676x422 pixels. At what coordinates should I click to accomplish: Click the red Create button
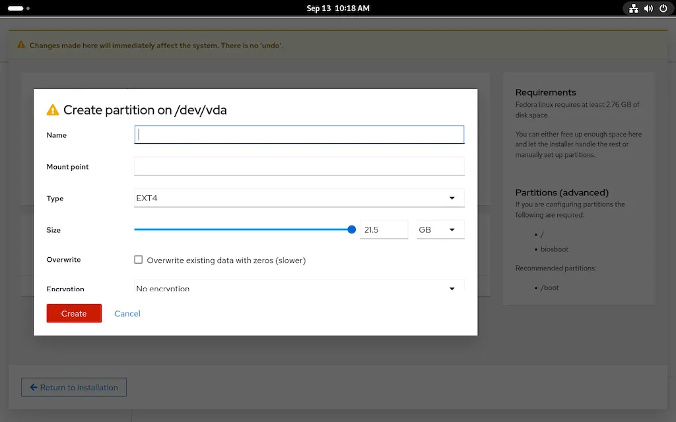tap(74, 313)
